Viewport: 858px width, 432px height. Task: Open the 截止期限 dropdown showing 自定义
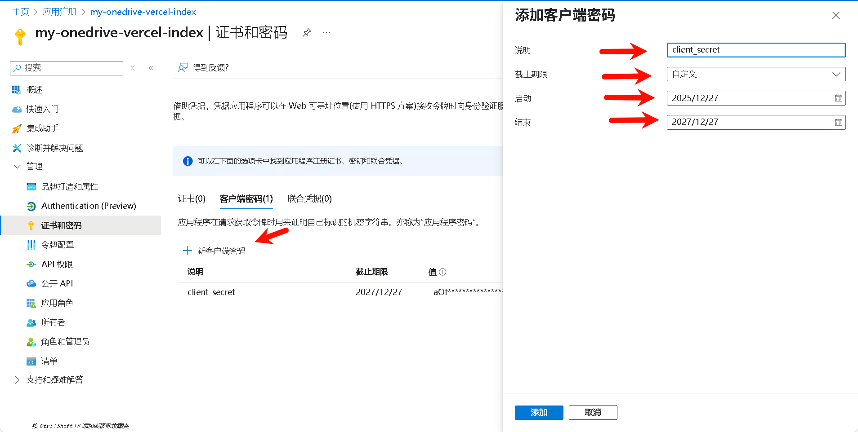tap(755, 74)
